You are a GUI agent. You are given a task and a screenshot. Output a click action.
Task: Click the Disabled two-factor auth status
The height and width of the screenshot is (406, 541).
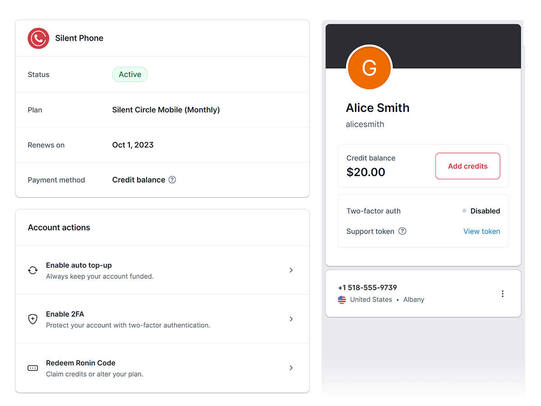click(x=481, y=211)
